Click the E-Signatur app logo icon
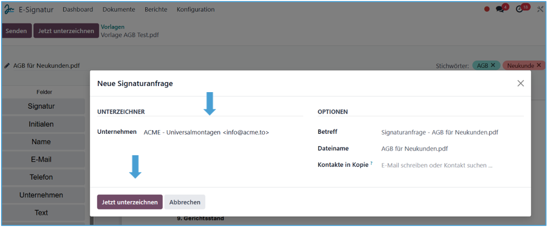 click(10, 9)
